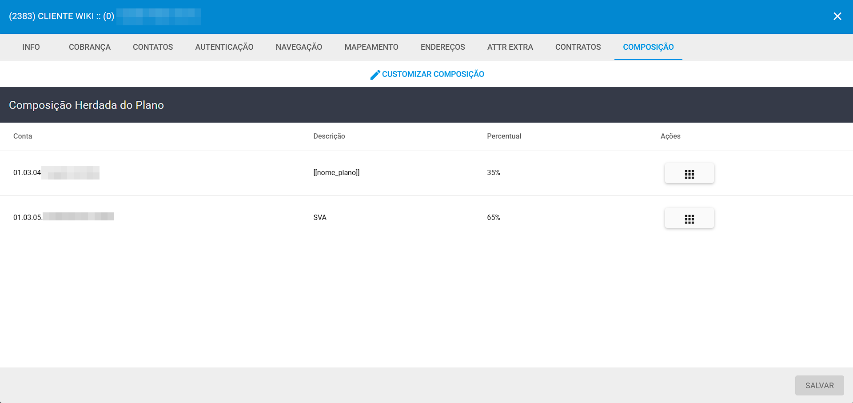Click the Descrição column header
The image size is (853, 403).
329,136
